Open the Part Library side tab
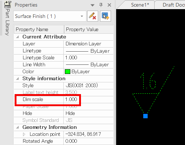The width and height of the screenshot is (185, 145). tap(7, 18)
